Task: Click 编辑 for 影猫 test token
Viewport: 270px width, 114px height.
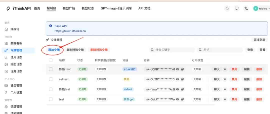Action: click(247, 69)
